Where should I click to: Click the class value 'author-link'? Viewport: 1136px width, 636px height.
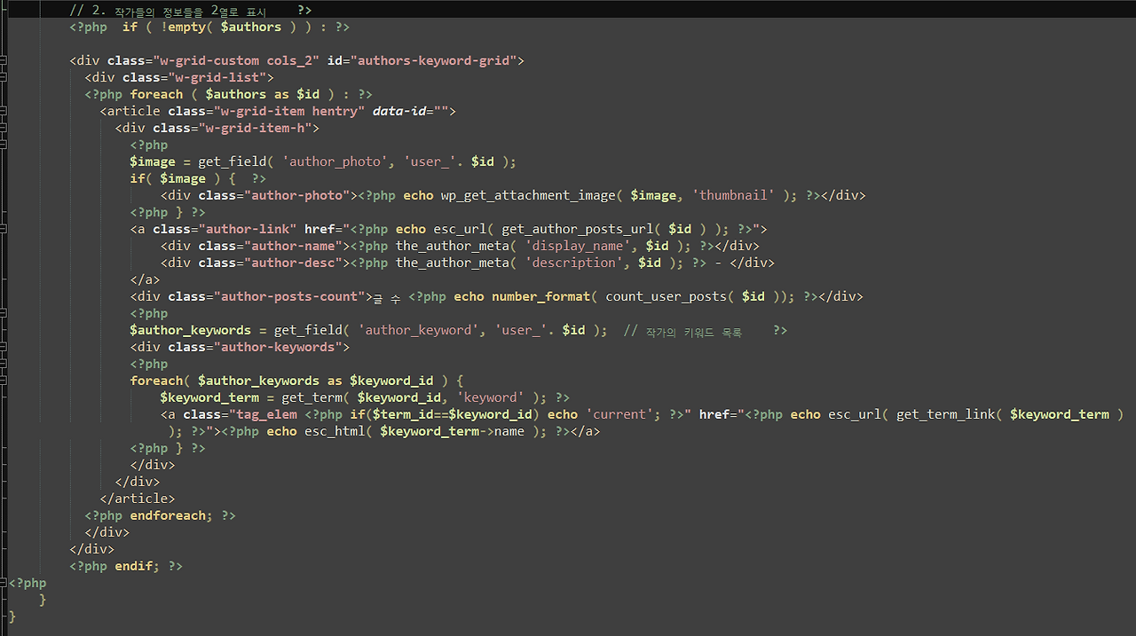[x=248, y=229]
